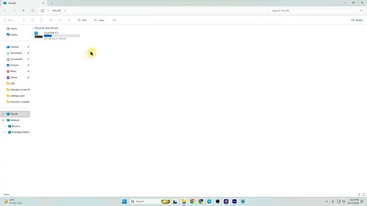Collapse the Network tree node
The width and height of the screenshot is (367, 206).
click(3, 120)
